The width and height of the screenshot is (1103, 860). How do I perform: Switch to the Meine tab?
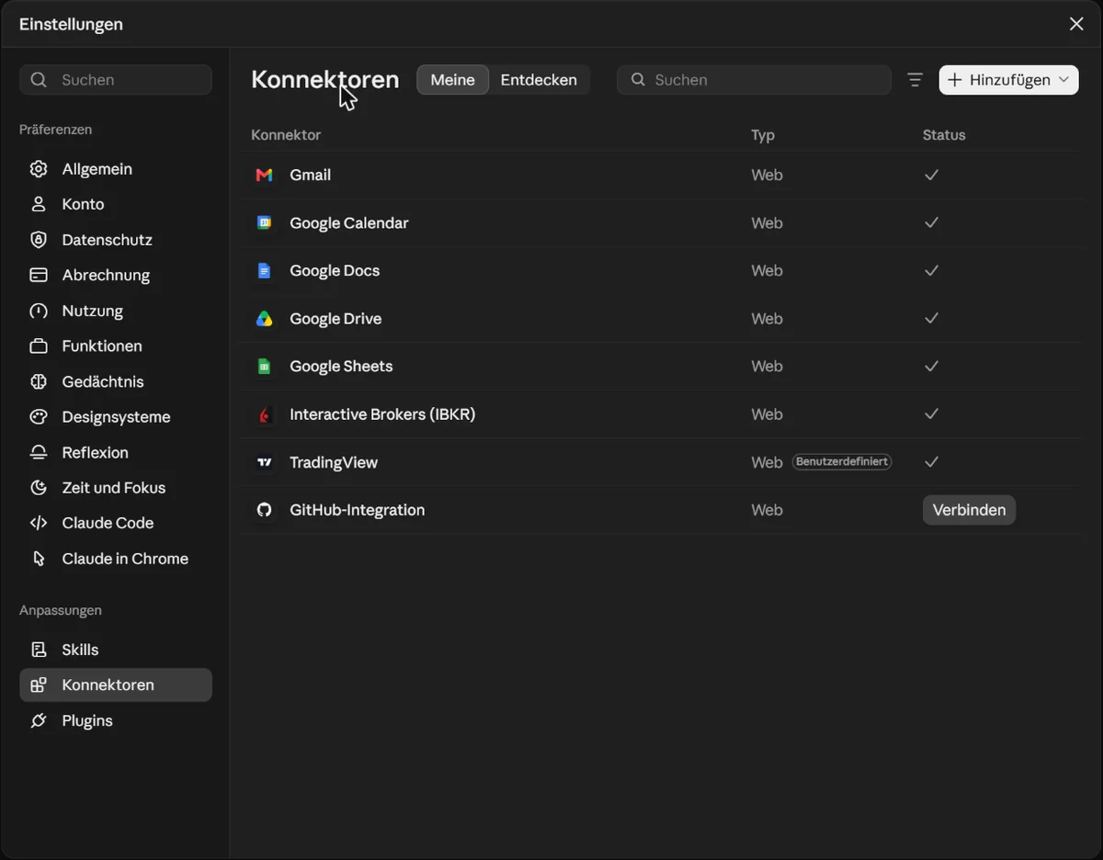click(452, 80)
